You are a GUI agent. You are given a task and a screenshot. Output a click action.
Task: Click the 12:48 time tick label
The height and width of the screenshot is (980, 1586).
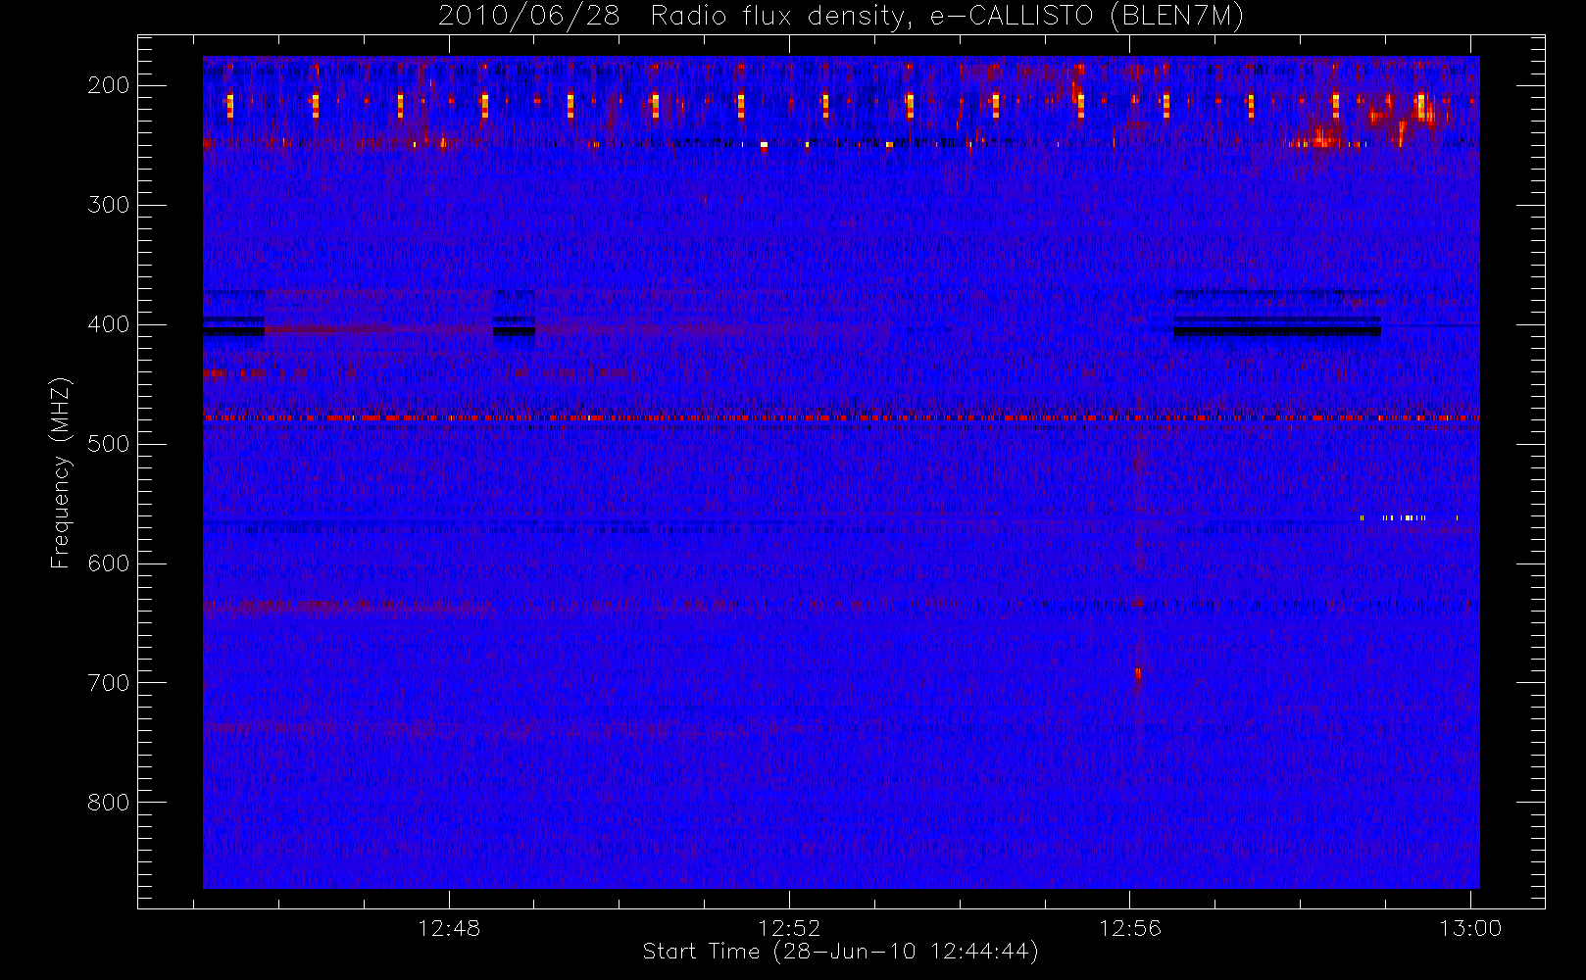point(449,928)
